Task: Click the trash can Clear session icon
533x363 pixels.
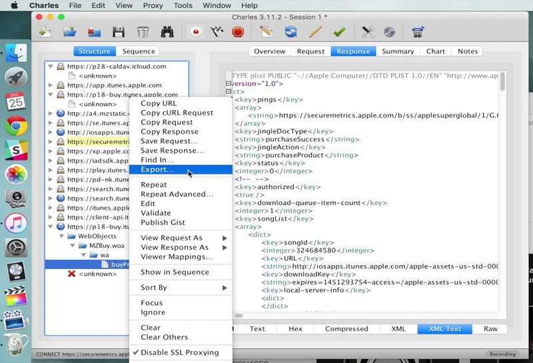Action: tap(143, 32)
